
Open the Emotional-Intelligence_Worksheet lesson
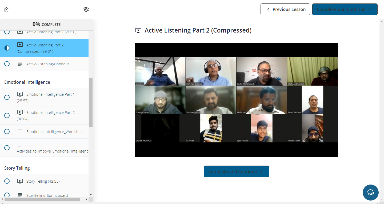[44, 131]
